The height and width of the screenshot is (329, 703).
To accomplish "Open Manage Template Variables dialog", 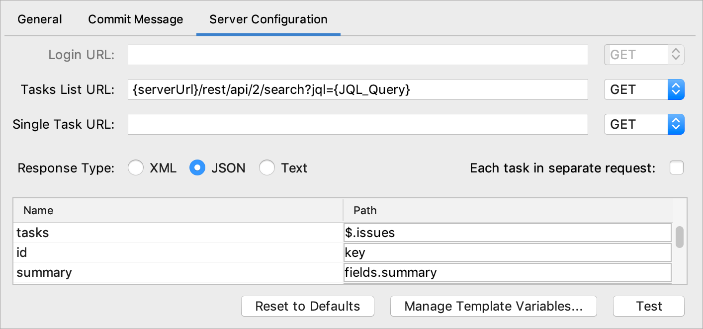I will (x=493, y=306).
